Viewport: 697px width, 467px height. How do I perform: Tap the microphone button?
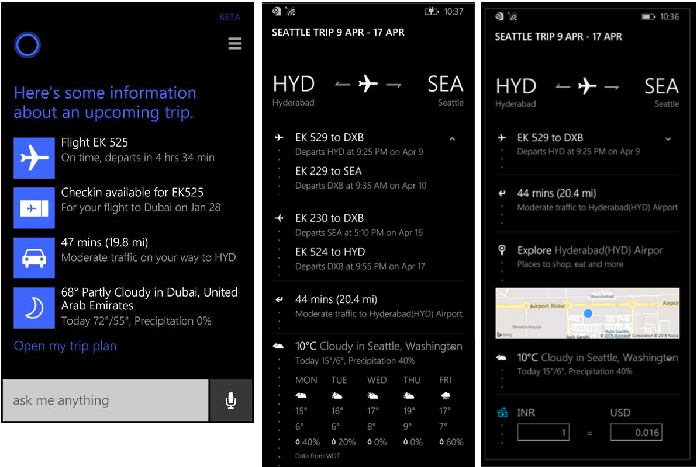click(x=231, y=400)
